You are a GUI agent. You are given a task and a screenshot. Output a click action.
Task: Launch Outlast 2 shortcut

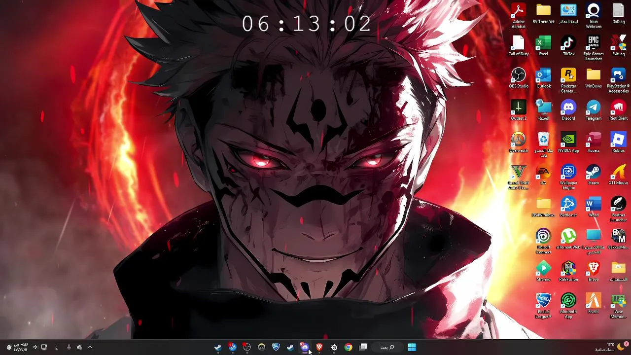(x=518, y=110)
